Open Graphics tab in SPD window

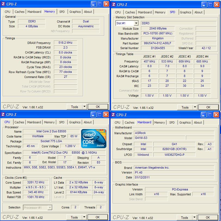coord(186,12)
